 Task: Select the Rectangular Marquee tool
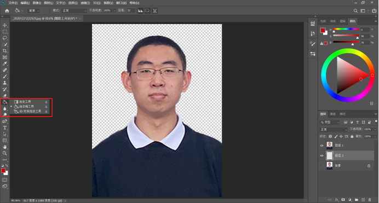click(4, 32)
